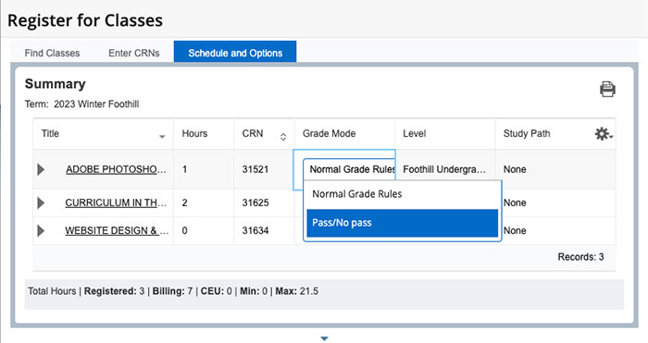Click the Summary heading

click(55, 84)
